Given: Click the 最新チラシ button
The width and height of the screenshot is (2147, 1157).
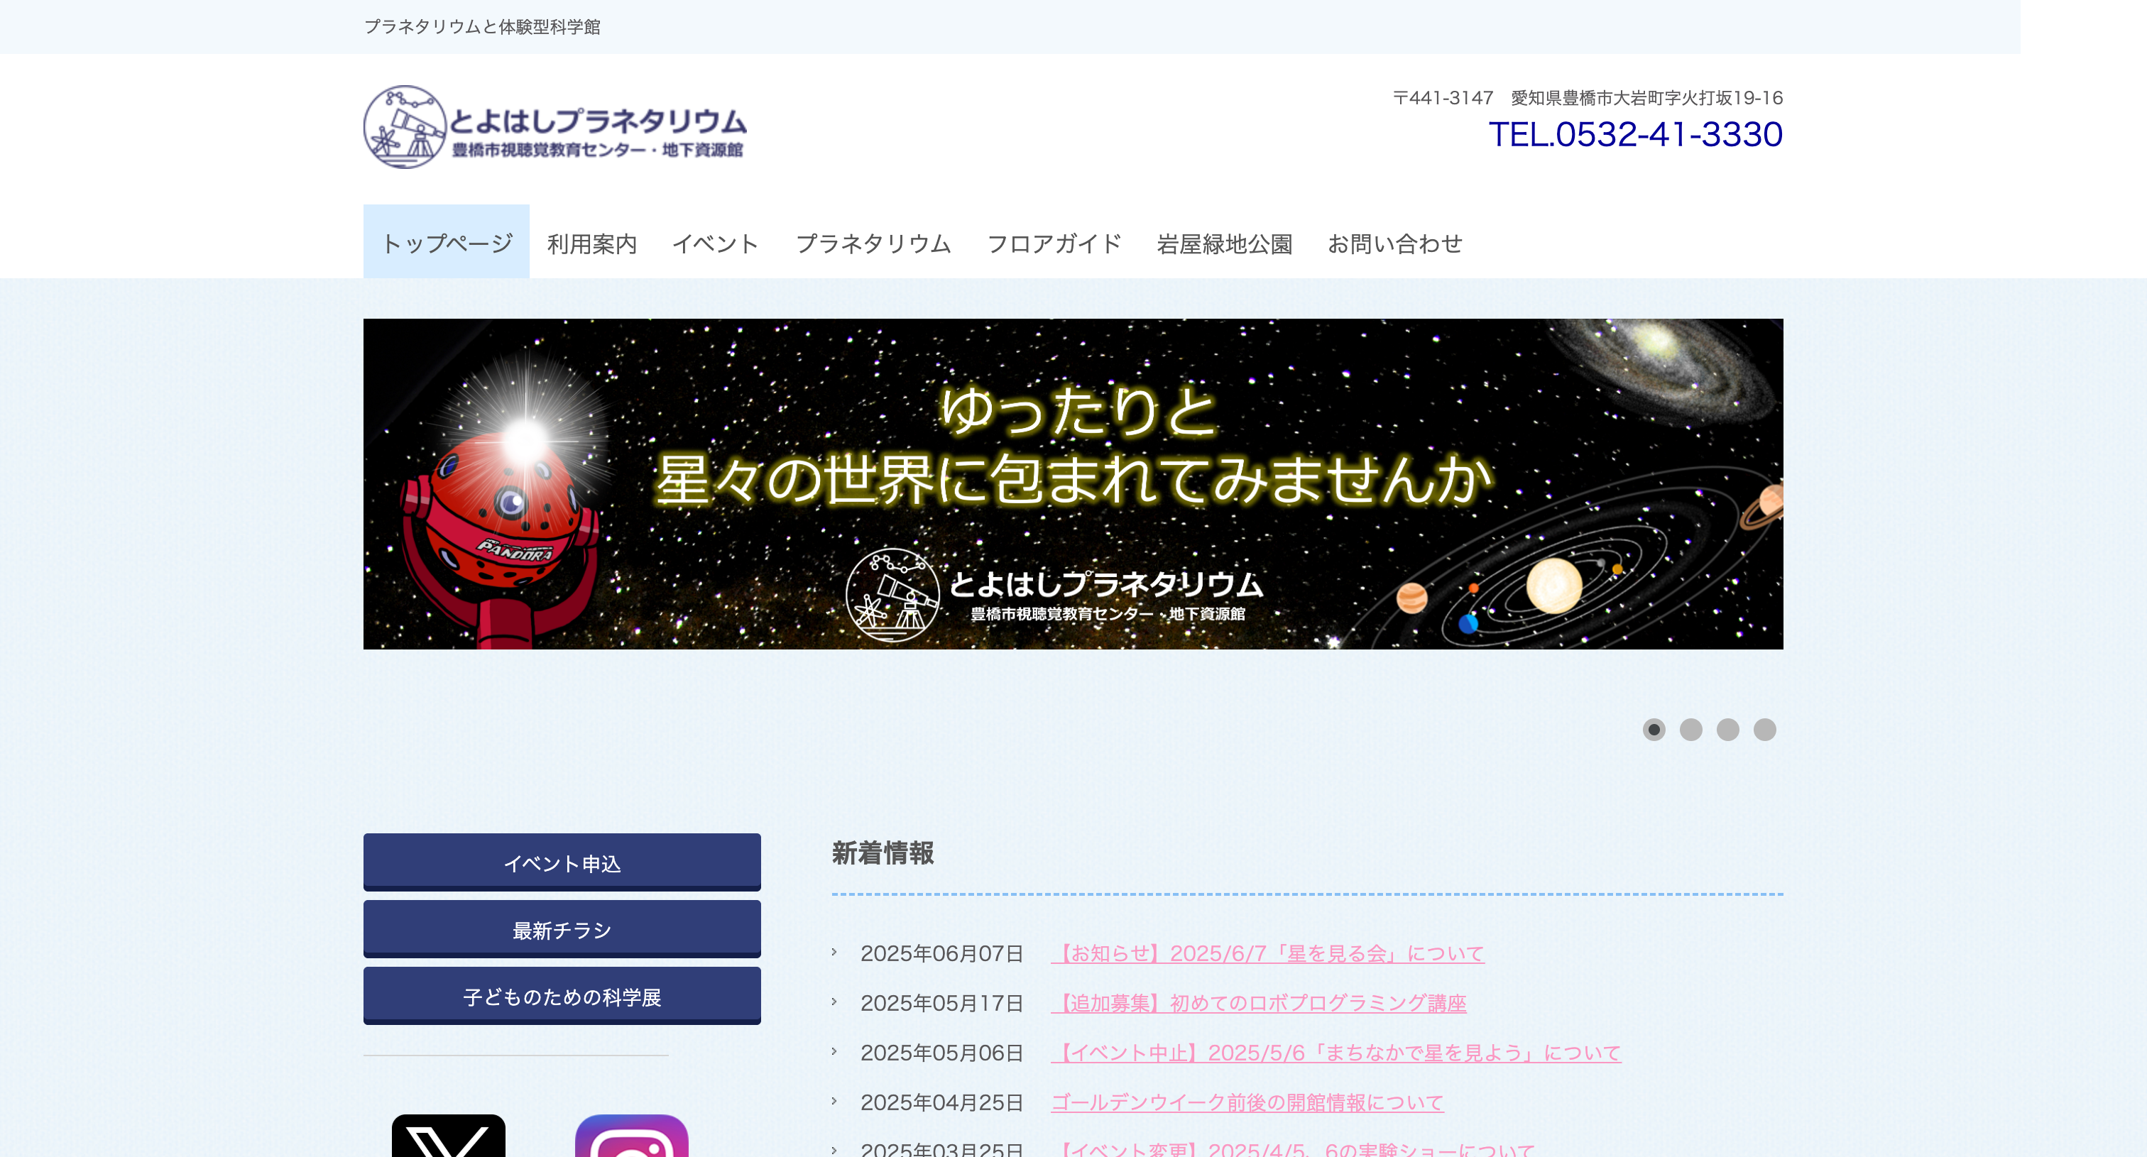Looking at the screenshot, I should (562, 928).
